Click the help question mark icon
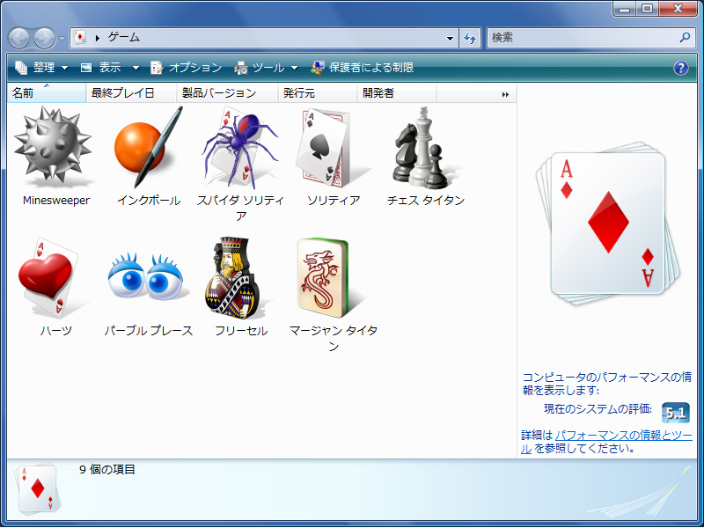Image resolution: width=704 pixels, height=528 pixels. click(x=680, y=68)
